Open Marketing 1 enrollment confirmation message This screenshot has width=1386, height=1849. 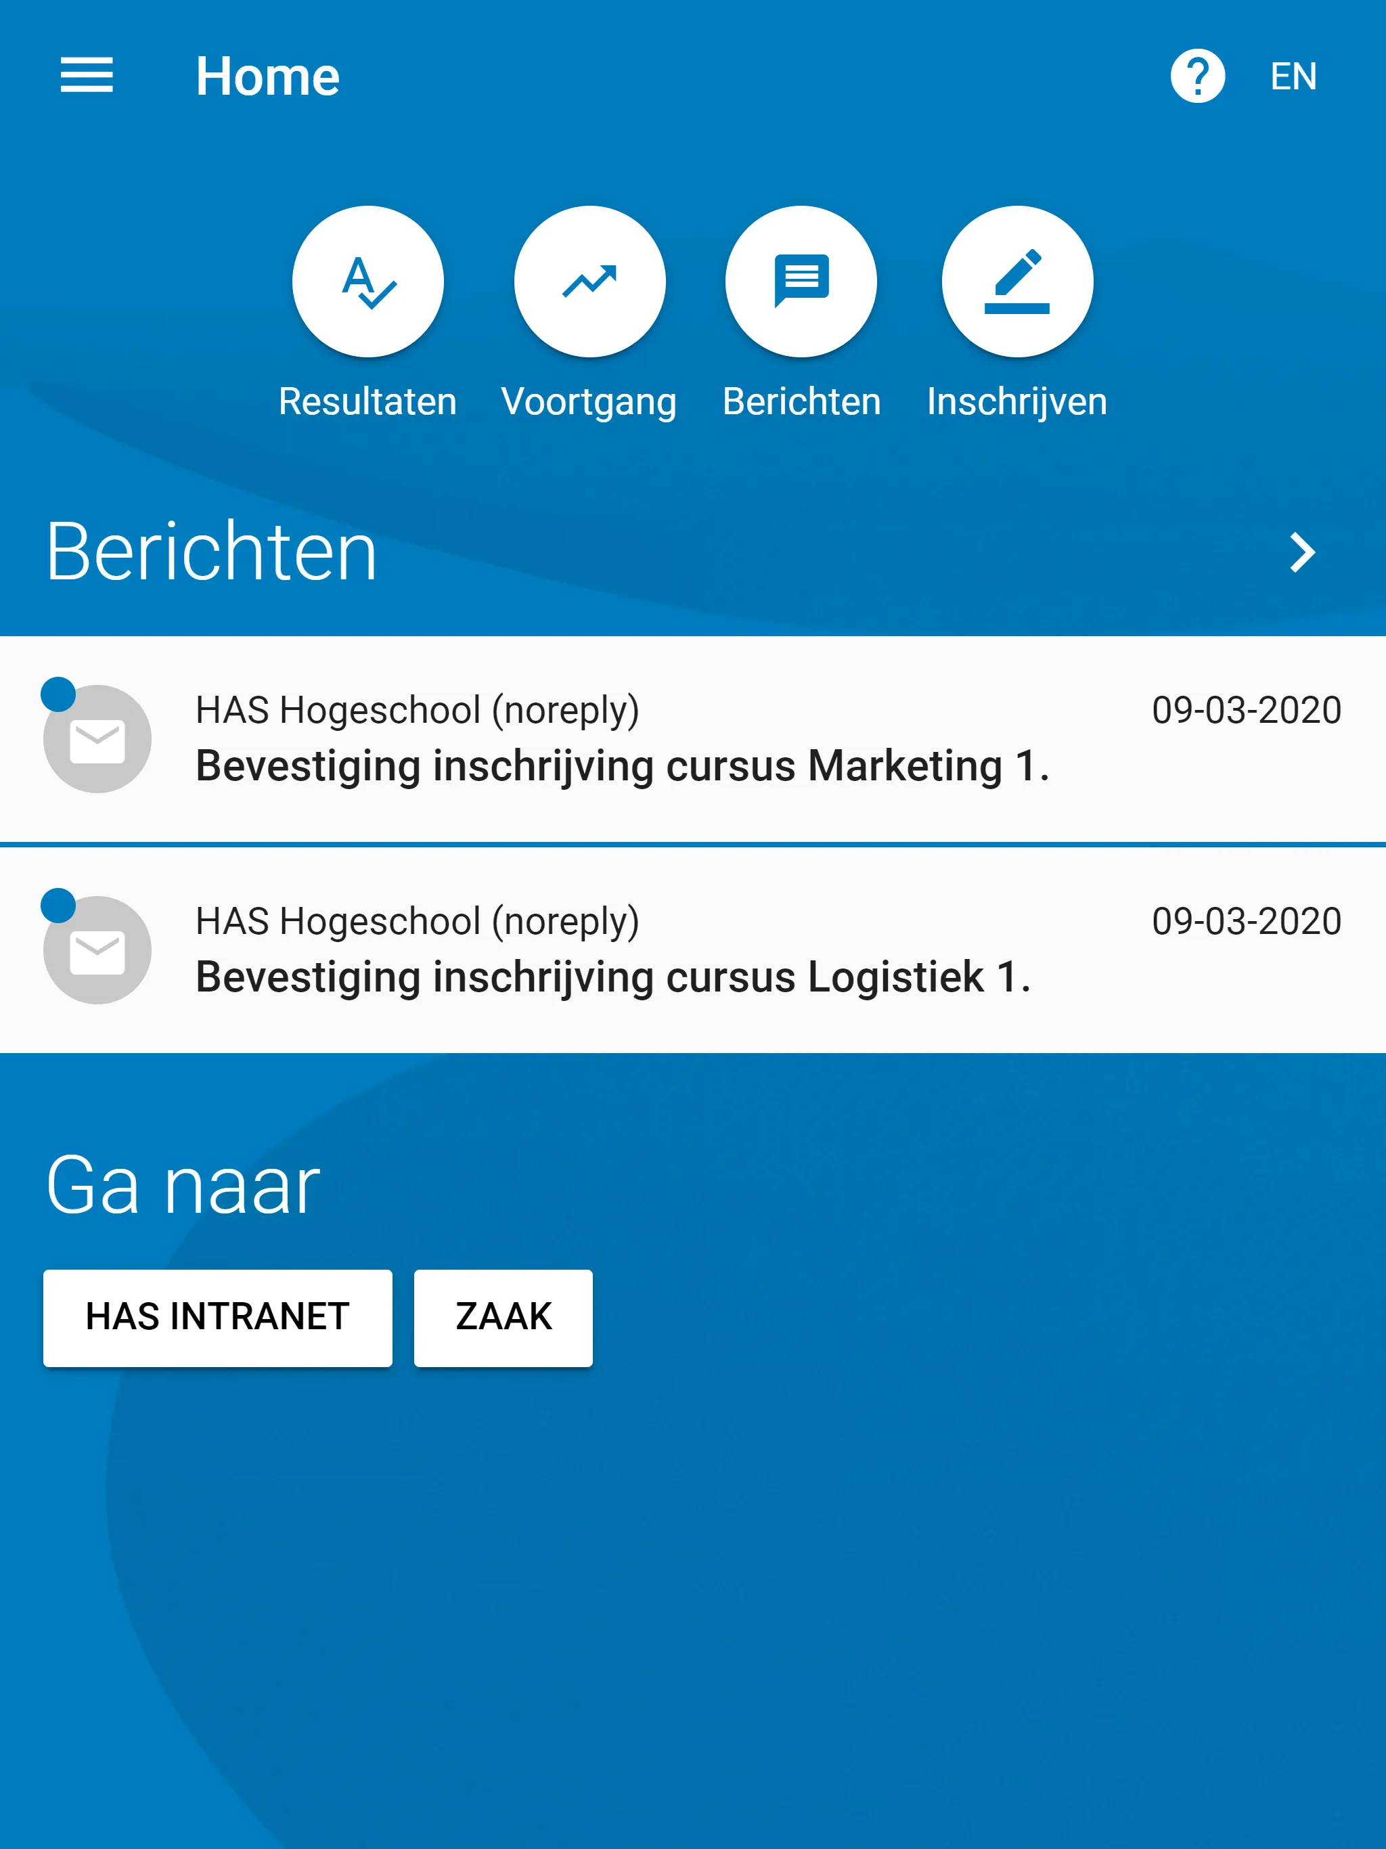[x=693, y=738]
